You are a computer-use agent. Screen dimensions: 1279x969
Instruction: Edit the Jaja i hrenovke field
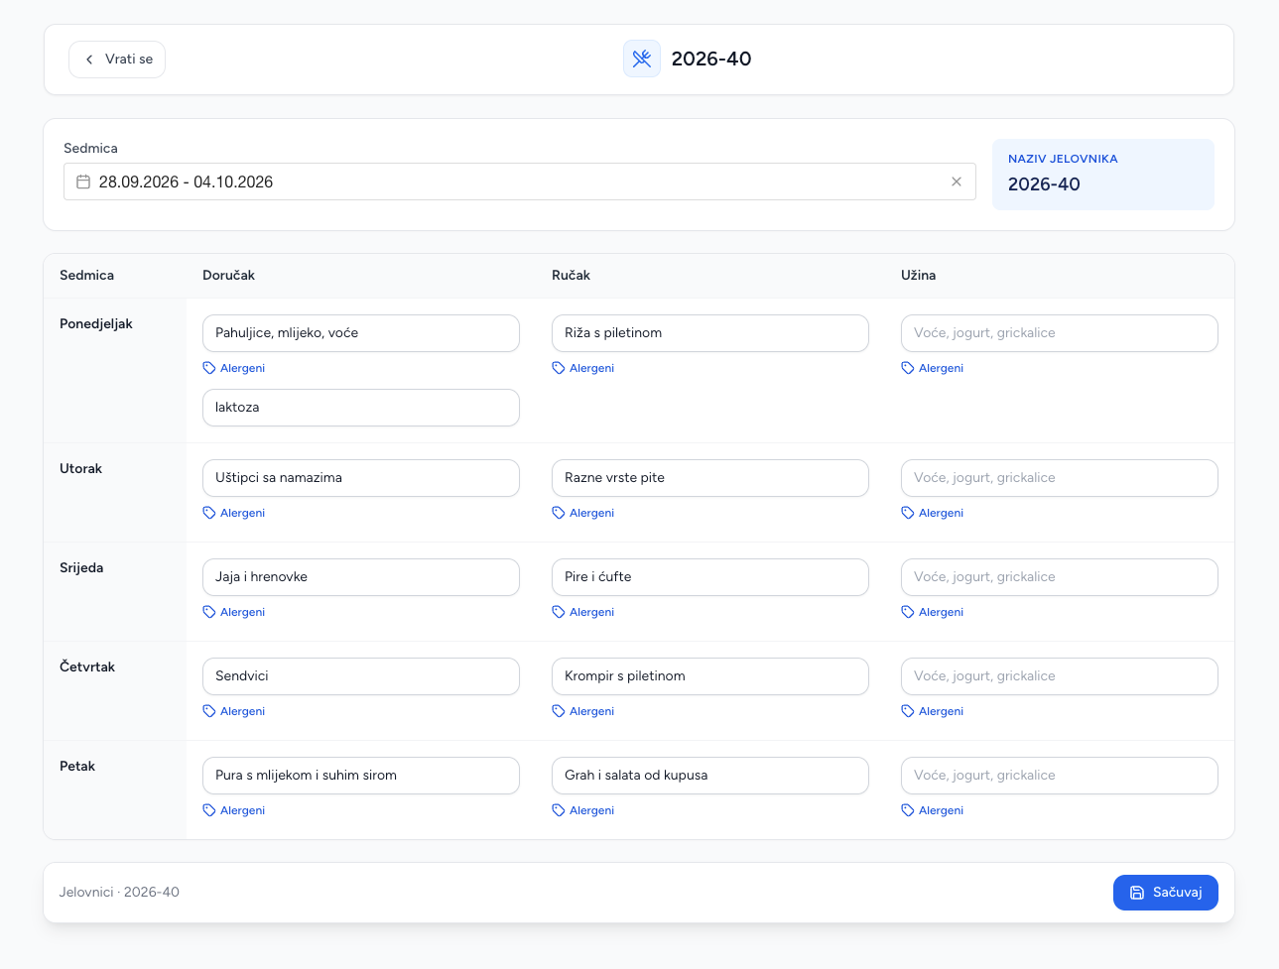(361, 577)
